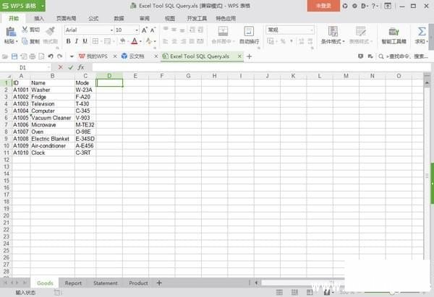Toggle italic formatting
The image size is (434, 297).
(77, 41)
